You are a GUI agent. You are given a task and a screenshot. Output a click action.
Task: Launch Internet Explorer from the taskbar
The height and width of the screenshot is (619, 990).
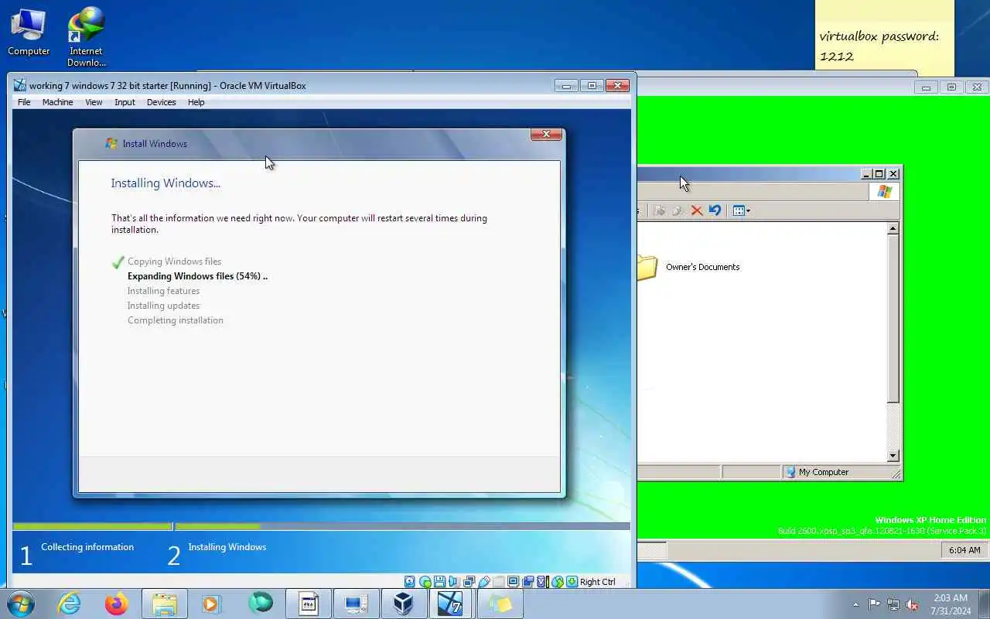click(x=70, y=603)
